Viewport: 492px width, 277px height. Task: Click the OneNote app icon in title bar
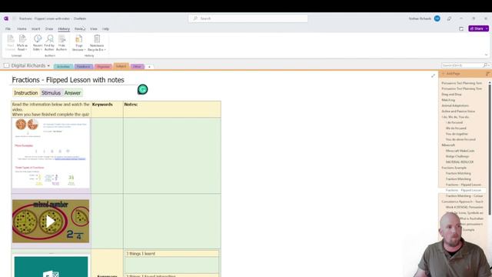click(6, 18)
